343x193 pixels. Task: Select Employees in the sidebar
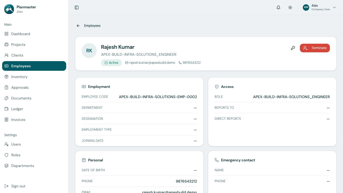click(34, 66)
